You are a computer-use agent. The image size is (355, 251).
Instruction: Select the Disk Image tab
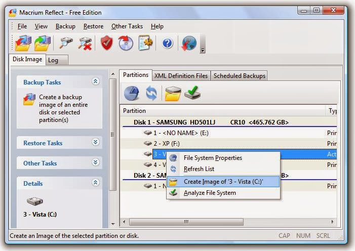[x=27, y=59]
